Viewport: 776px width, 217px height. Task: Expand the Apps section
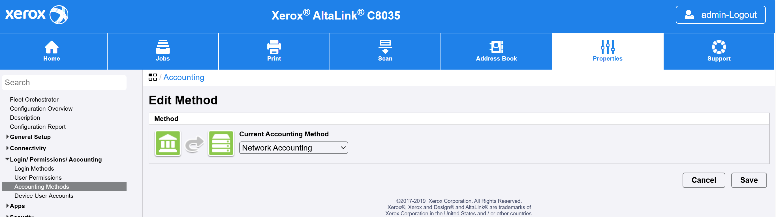click(8, 206)
